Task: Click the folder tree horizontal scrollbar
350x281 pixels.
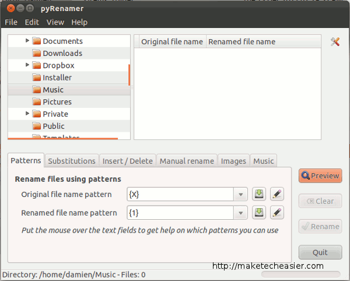Action: coord(63,139)
